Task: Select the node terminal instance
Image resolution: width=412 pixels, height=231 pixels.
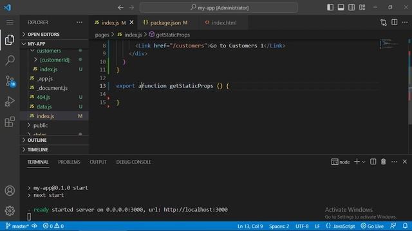Action: [341, 162]
